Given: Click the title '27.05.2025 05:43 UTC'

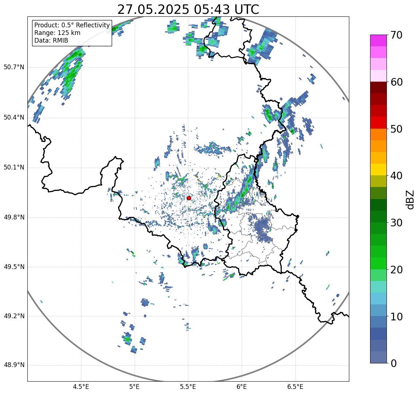Looking at the screenshot, I should coord(188,9).
